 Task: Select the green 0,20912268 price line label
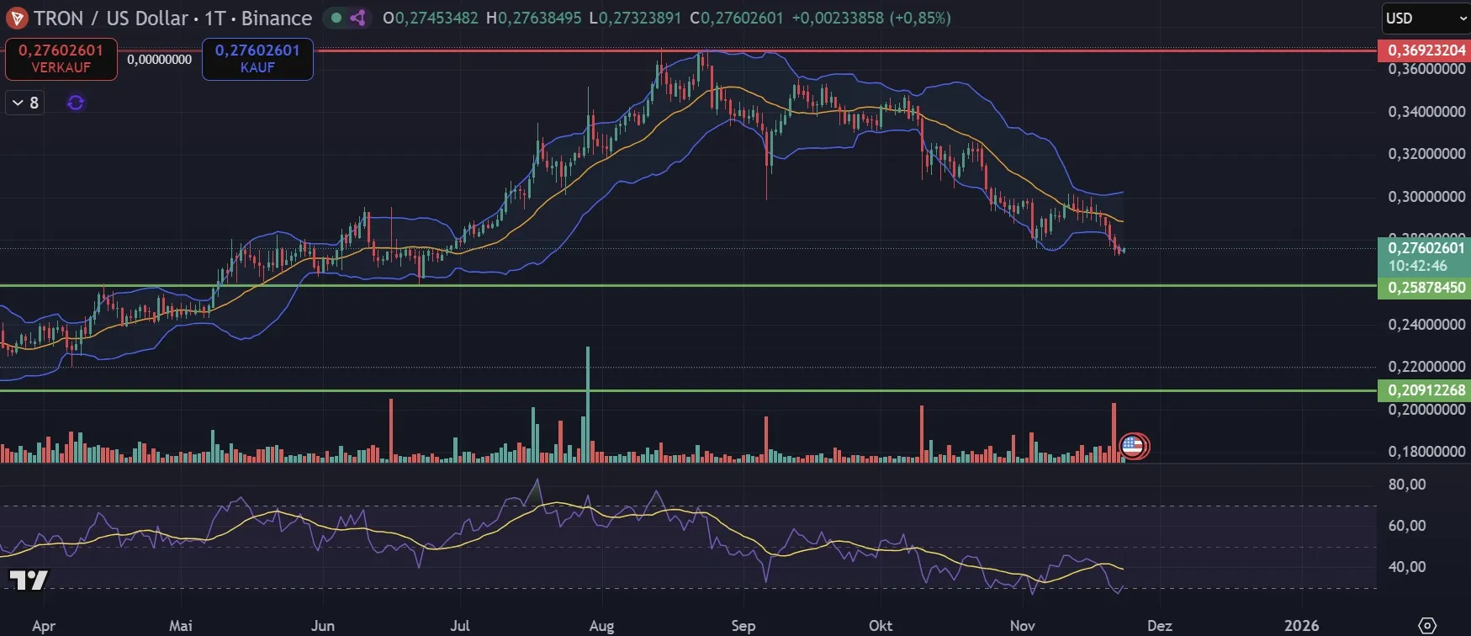1424,390
